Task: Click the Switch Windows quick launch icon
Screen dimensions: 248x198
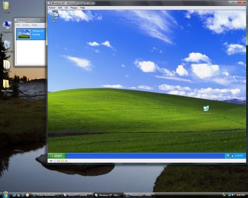Action: click(19, 195)
